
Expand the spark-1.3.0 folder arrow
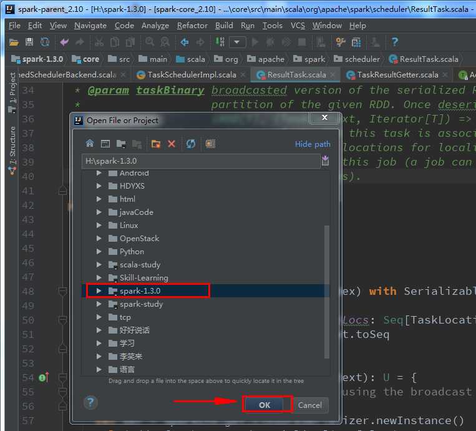(99, 290)
